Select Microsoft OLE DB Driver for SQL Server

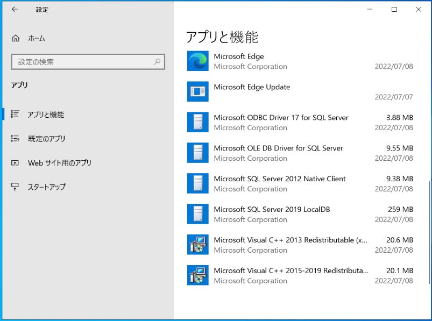278,148
